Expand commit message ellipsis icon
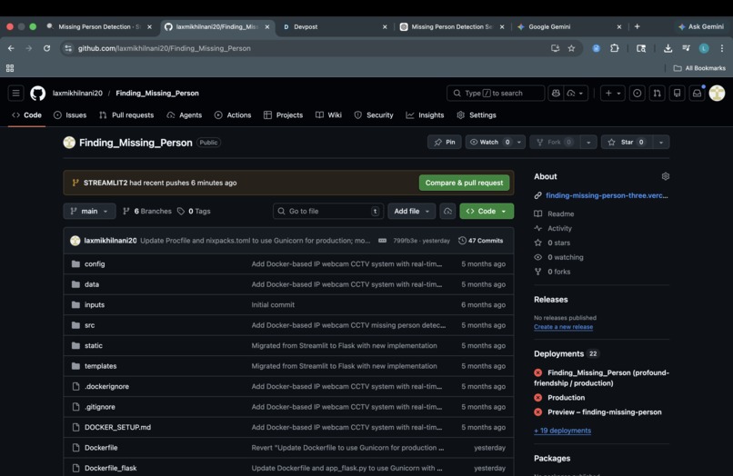 pyautogui.click(x=382, y=241)
